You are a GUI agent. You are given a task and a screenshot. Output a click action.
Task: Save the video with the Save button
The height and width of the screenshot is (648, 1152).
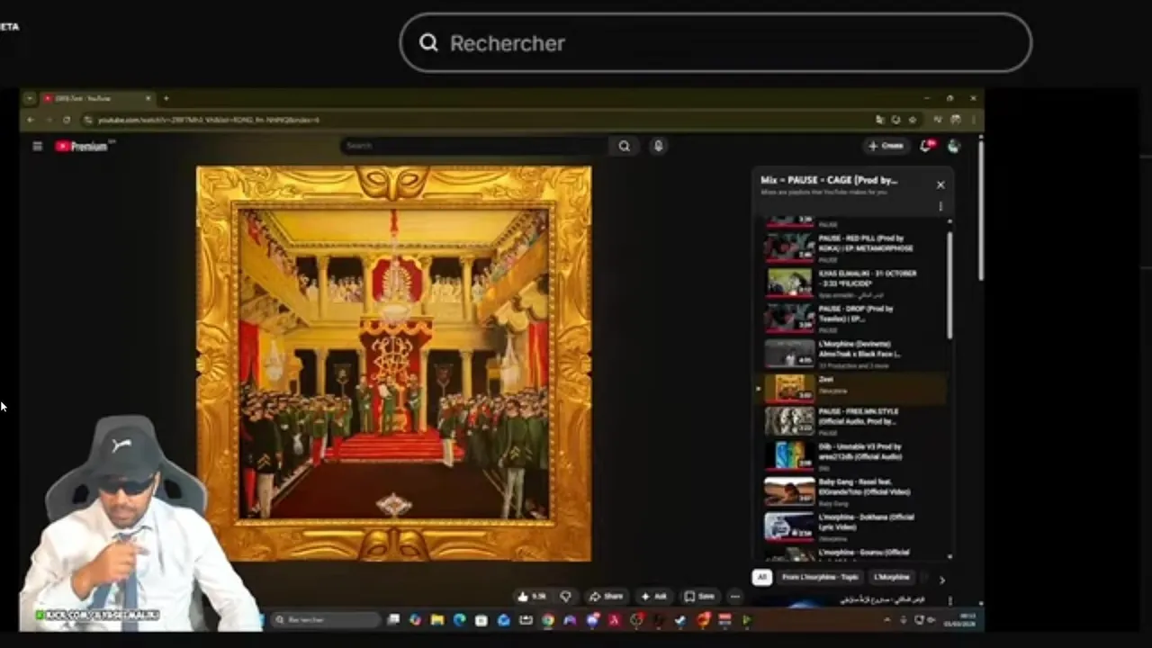point(699,596)
